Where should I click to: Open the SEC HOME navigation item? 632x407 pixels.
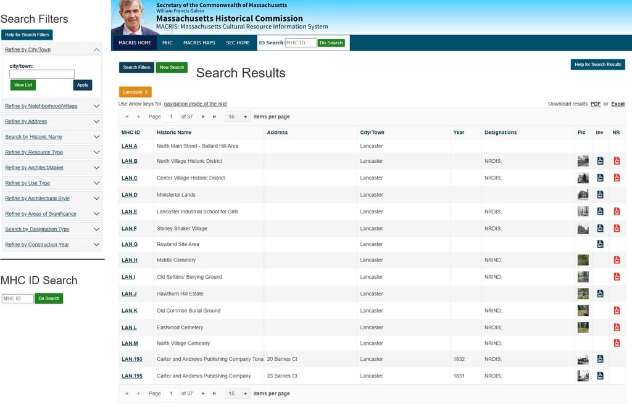tap(238, 43)
